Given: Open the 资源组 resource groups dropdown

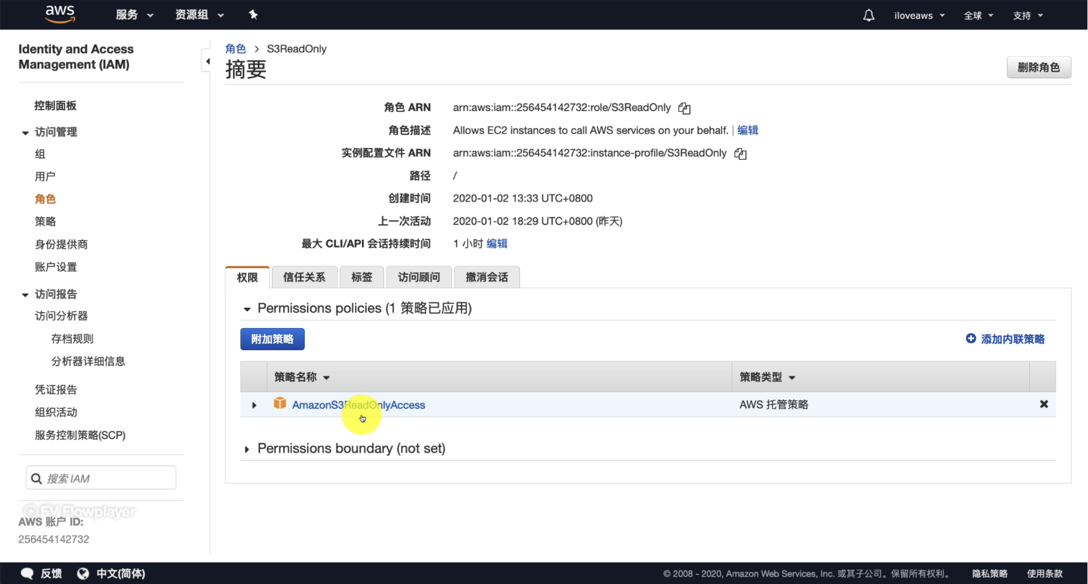Looking at the screenshot, I should 200,15.
